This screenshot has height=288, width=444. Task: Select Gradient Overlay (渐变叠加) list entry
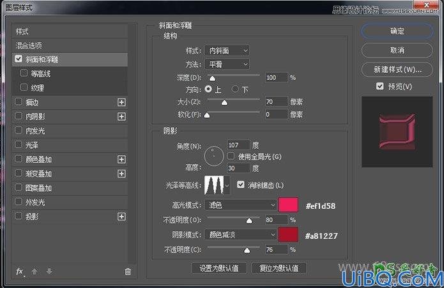point(70,174)
